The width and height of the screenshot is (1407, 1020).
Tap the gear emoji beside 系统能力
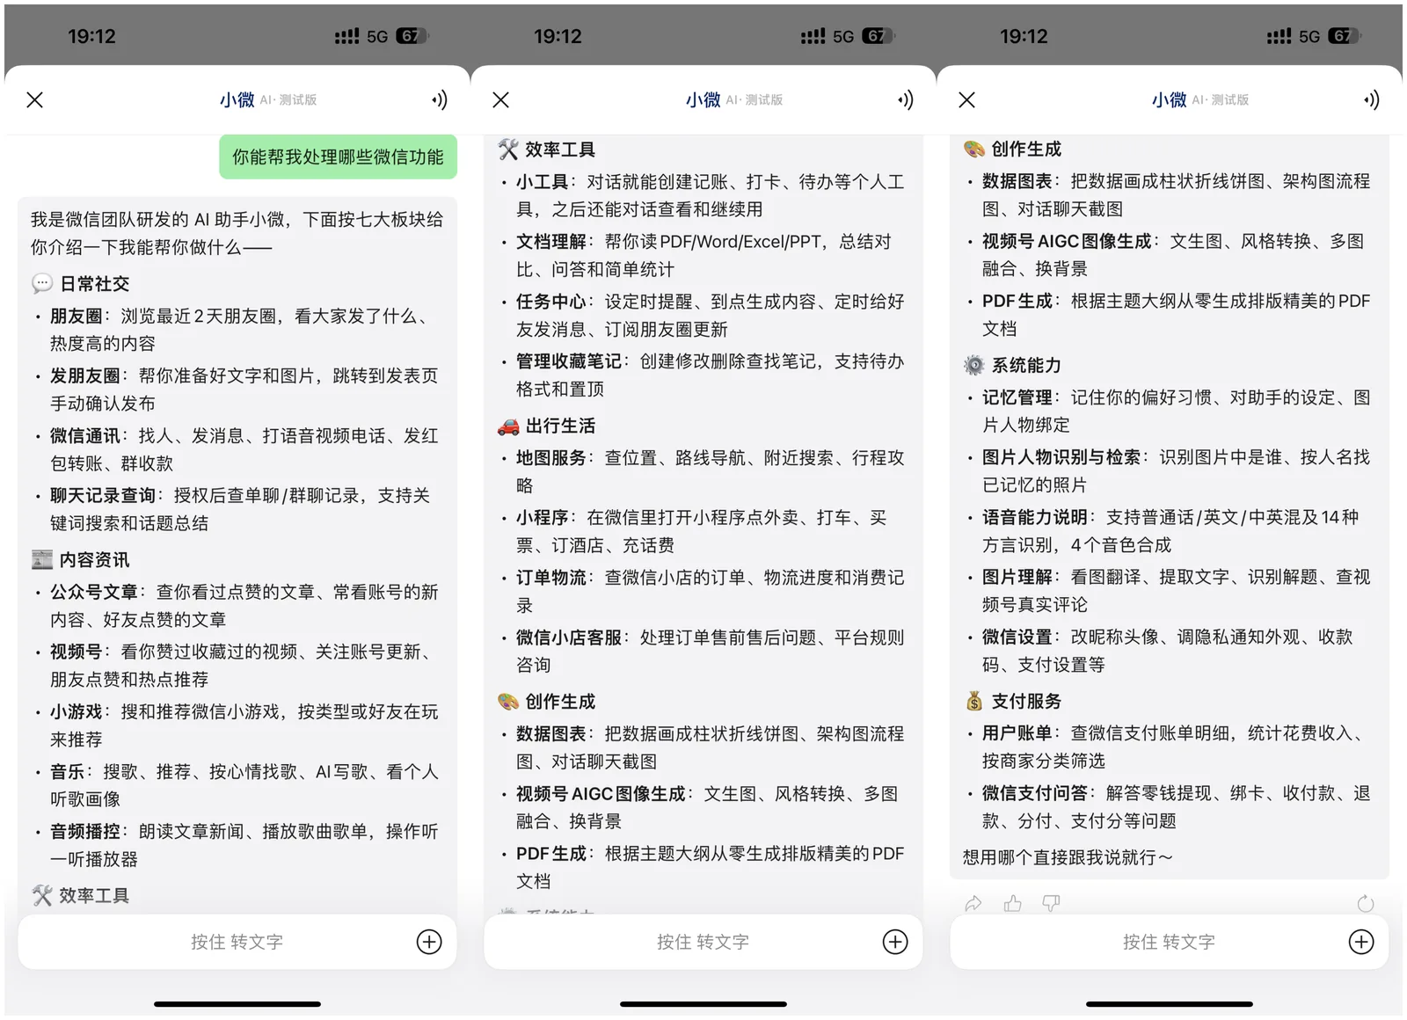[974, 365]
